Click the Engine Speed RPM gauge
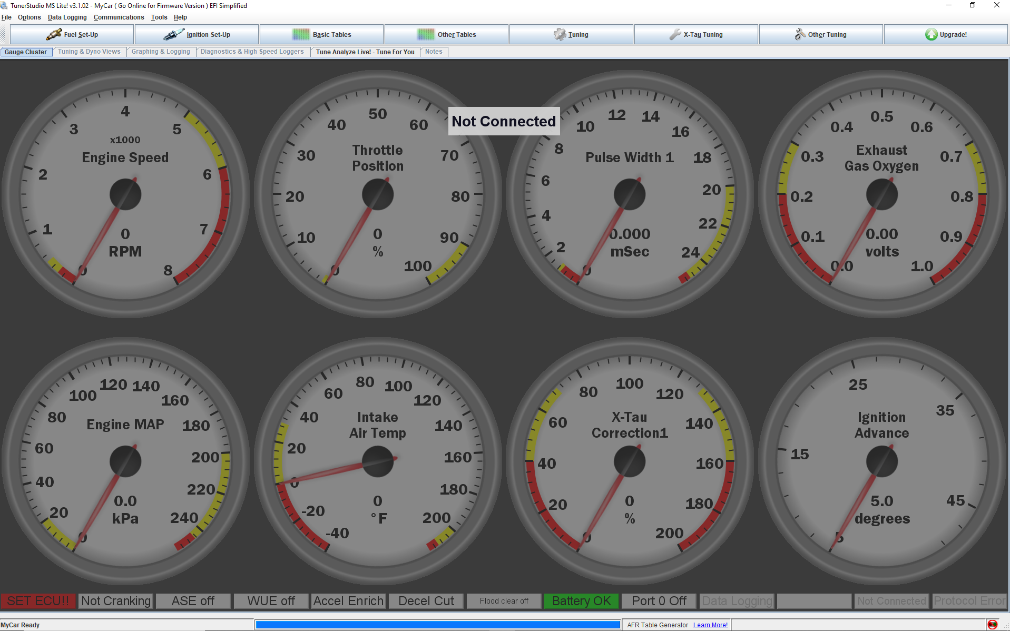The image size is (1010, 631). 125,194
